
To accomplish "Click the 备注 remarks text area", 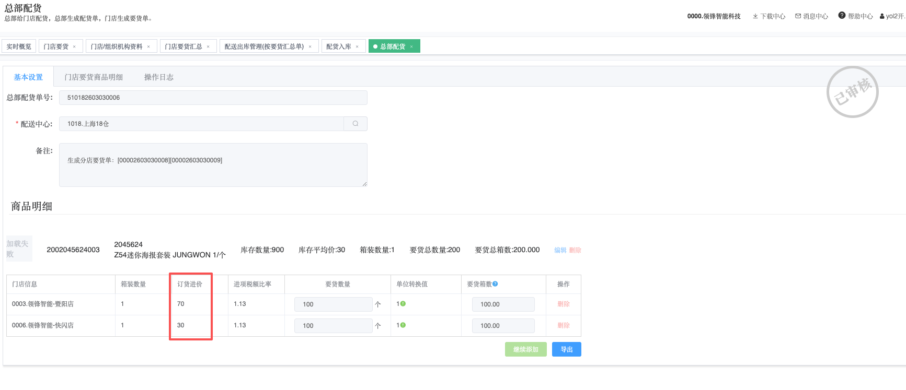I will point(213,165).
